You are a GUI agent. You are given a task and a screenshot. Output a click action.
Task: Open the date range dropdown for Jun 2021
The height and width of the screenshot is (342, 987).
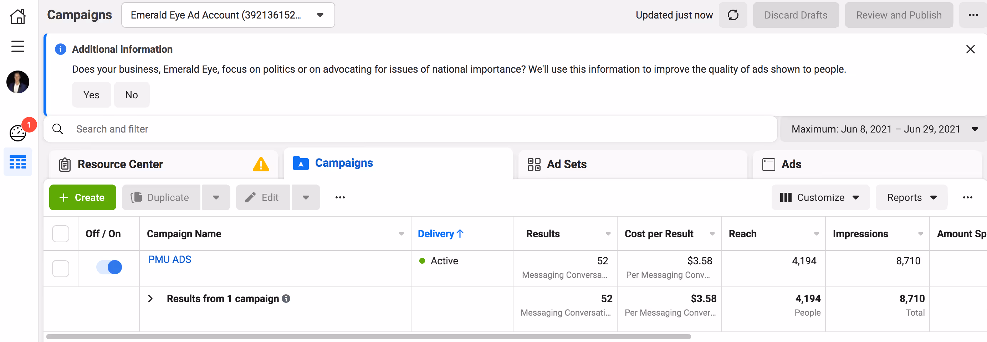[x=884, y=129]
